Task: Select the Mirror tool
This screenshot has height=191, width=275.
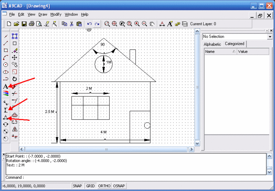Action: 14,129
